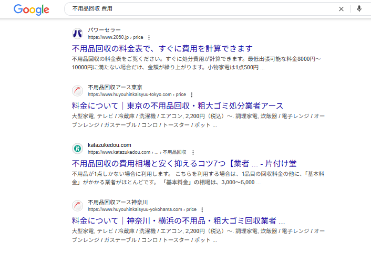Start voice search with microphone icon
371x253 pixels.
(359, 9)
